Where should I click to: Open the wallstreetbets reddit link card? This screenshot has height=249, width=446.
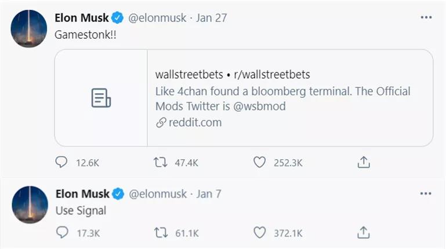pos(244,97)
